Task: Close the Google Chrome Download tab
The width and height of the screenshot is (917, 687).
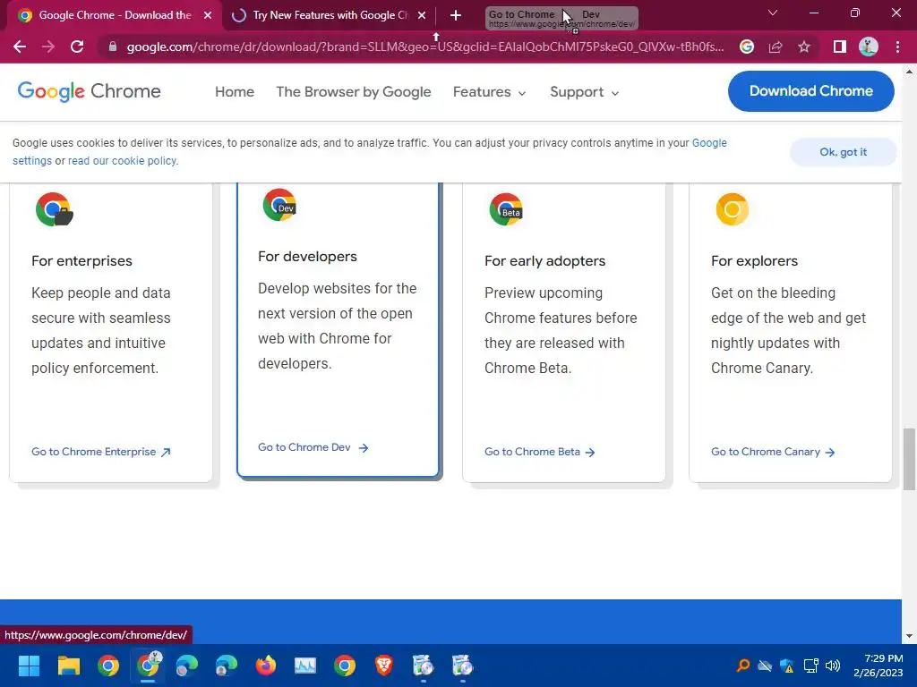Action: pos(208,15)
